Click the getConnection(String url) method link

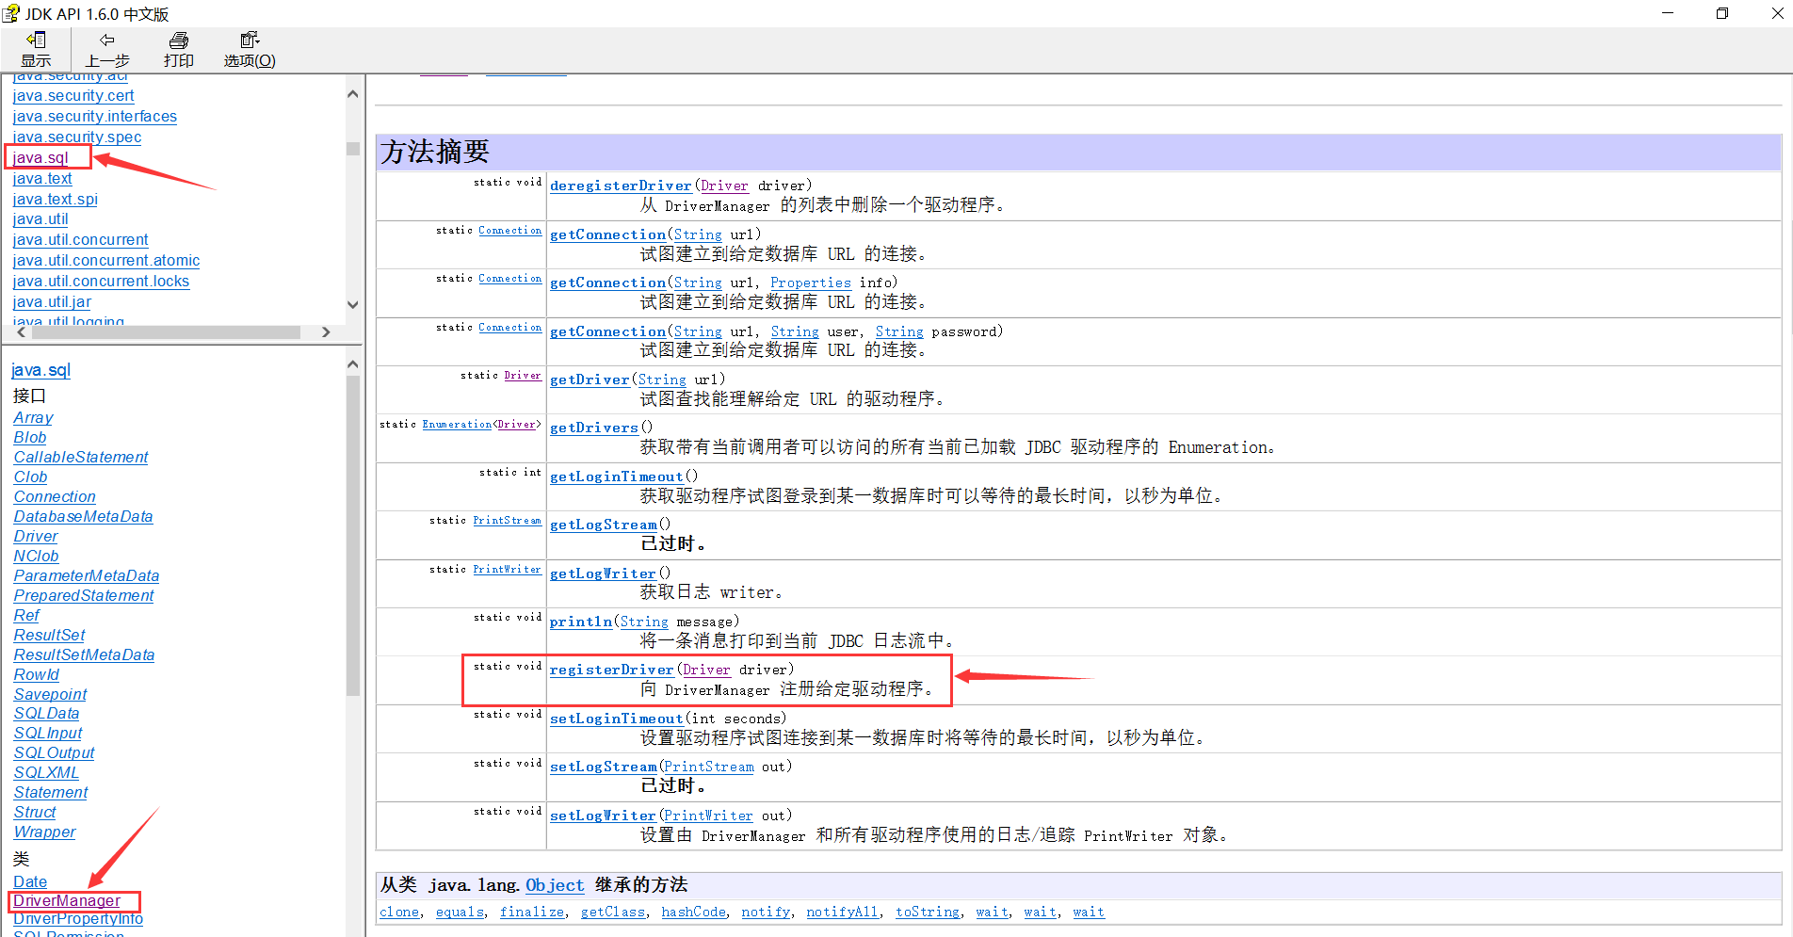click(x=607, y=234)
